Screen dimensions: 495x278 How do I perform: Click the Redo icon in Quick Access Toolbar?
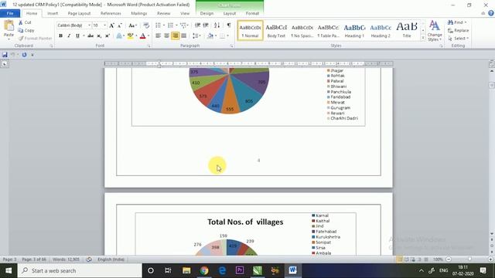click(24, 55)
